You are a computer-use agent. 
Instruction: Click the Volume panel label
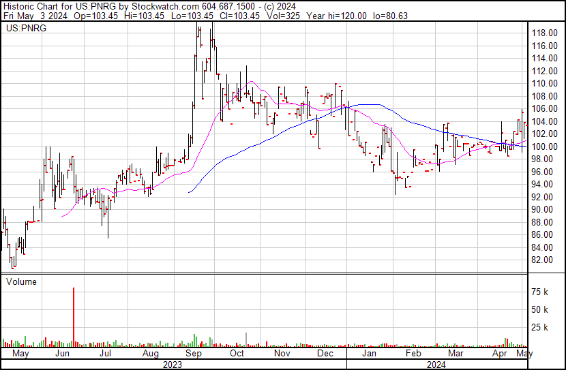click(21, 281)
